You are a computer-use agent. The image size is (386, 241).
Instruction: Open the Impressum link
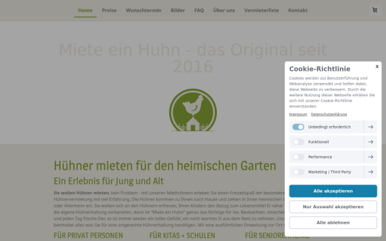pos(298,114)
